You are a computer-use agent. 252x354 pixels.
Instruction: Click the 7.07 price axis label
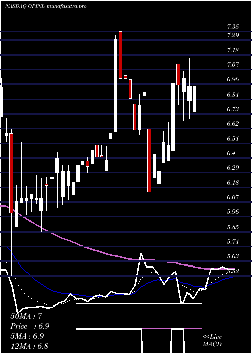[233, 65]
